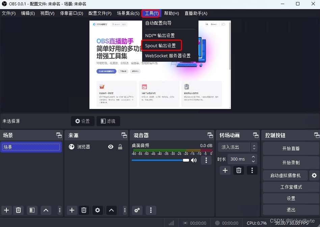Remove selected source trash icon
The image size is (320, 227).
(84, 210)
